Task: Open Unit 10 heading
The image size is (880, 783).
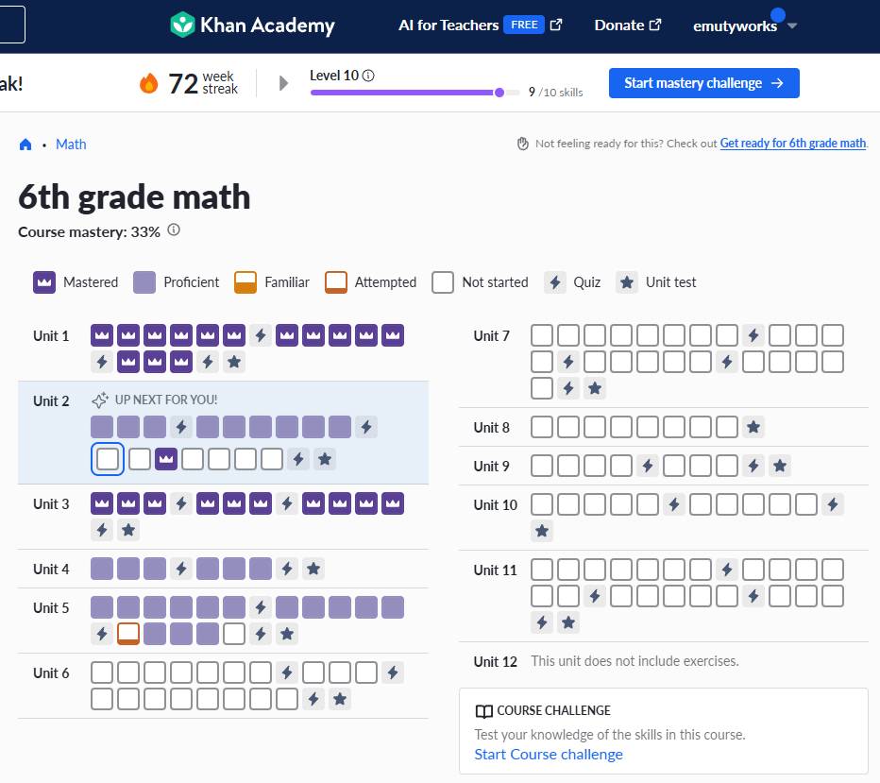Action: point(495,505)
